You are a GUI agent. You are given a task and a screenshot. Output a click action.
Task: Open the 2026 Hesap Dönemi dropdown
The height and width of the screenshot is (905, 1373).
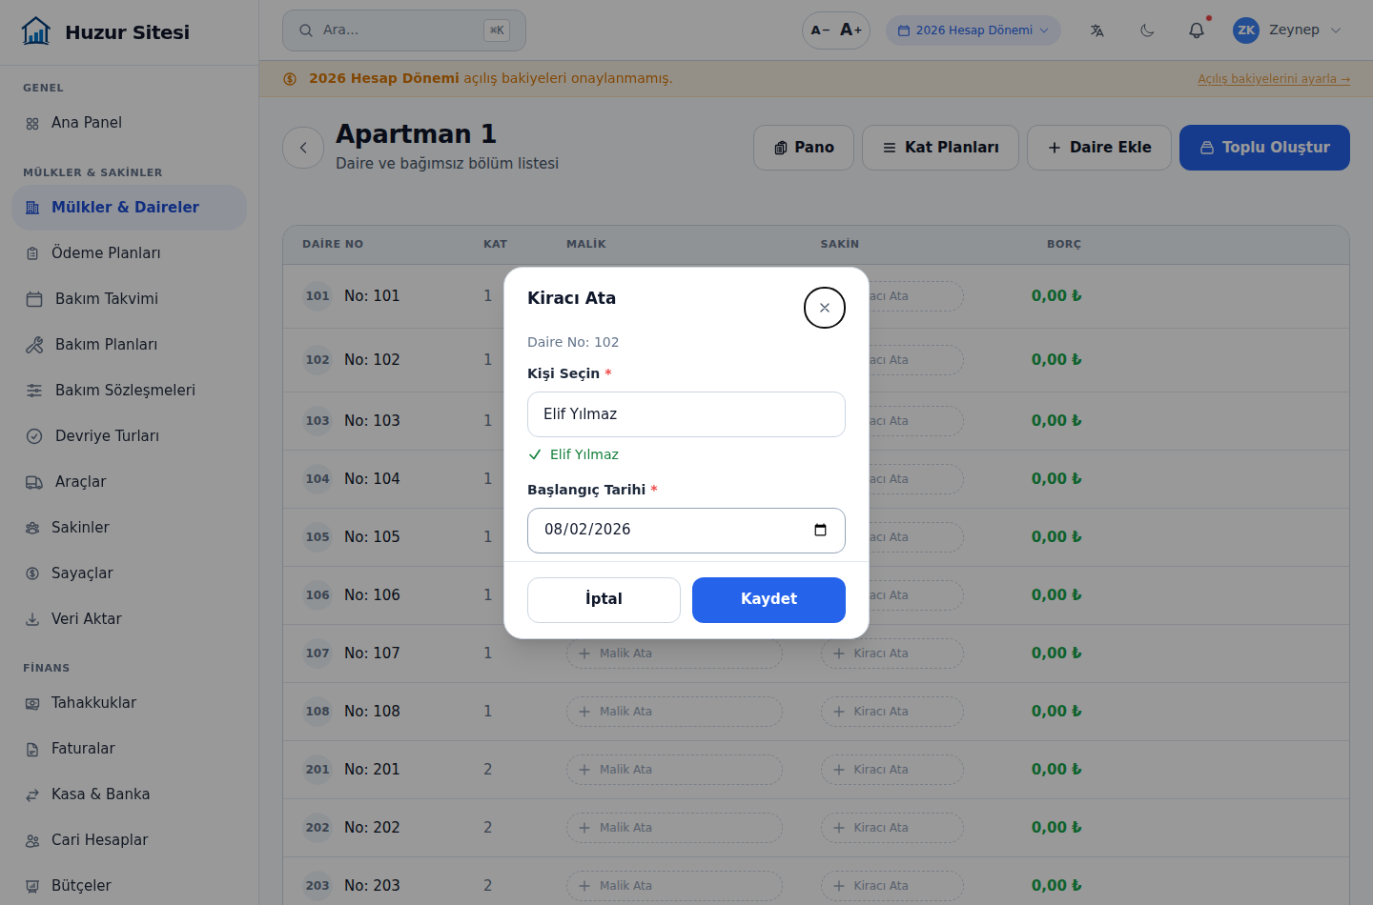click(973, 30)
